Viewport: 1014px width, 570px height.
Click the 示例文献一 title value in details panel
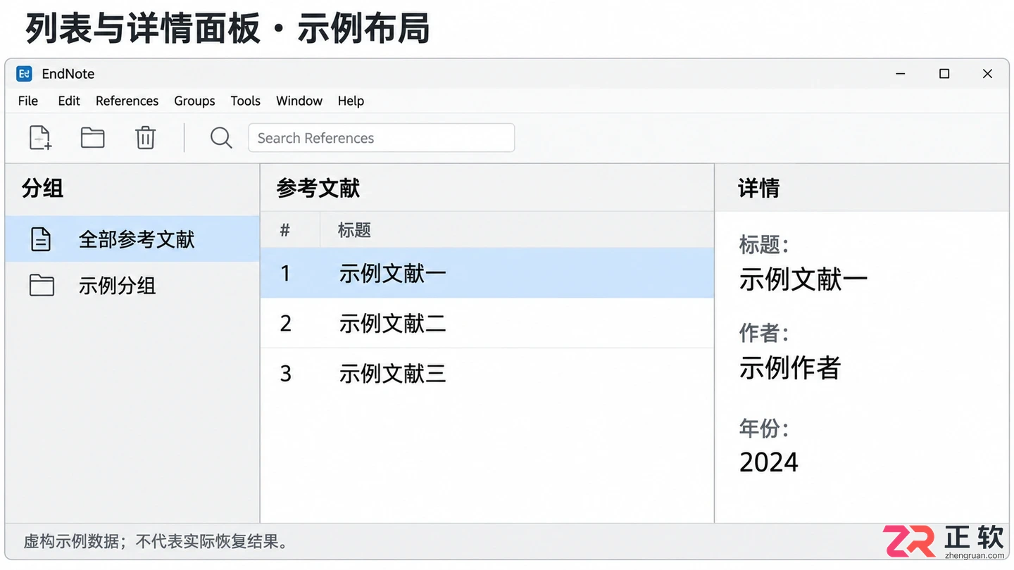coord(803,279)
